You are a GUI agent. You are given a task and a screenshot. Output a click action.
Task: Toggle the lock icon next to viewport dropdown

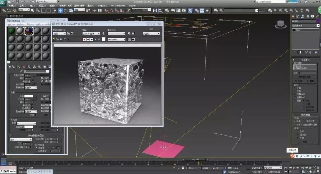click(103, 34)
